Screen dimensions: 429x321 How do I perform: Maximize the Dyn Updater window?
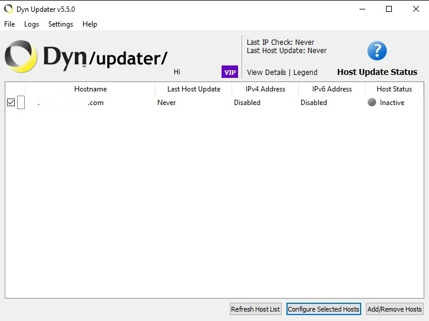tap(389, 9)
